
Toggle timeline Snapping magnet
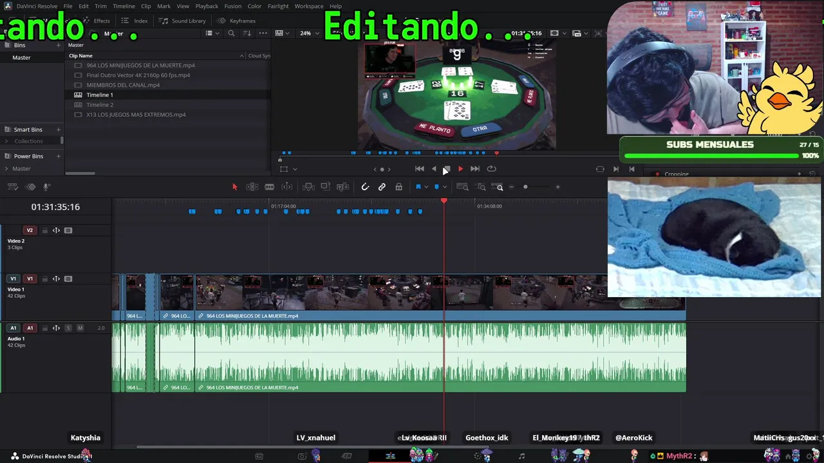[365, 187]
